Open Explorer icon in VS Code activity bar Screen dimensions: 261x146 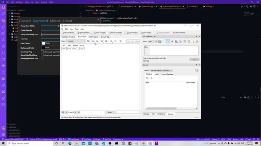click(3, 7)
